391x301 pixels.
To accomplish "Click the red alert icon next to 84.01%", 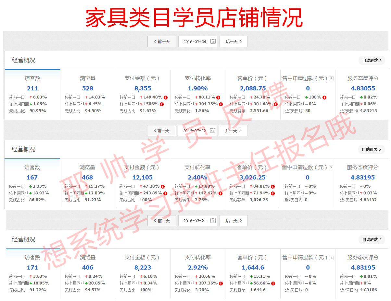I will click(x=273, y=186).
